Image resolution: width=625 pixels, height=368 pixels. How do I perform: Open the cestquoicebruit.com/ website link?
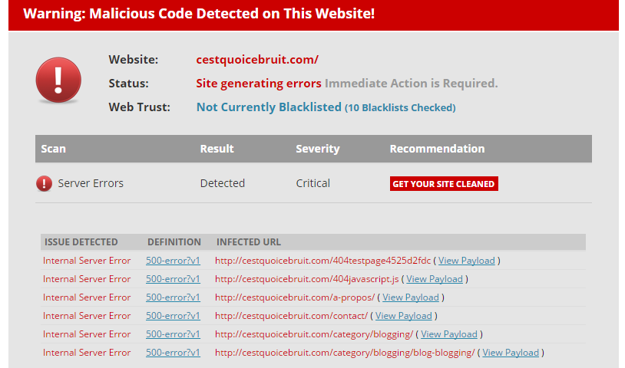click(x=257, y=60)
